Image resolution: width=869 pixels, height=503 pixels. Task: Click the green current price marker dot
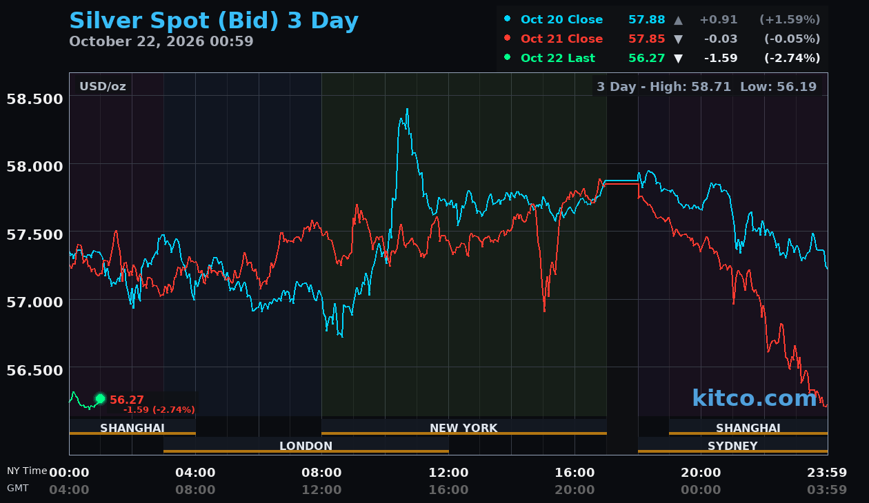pyautogui.click(x=100, y=399)
